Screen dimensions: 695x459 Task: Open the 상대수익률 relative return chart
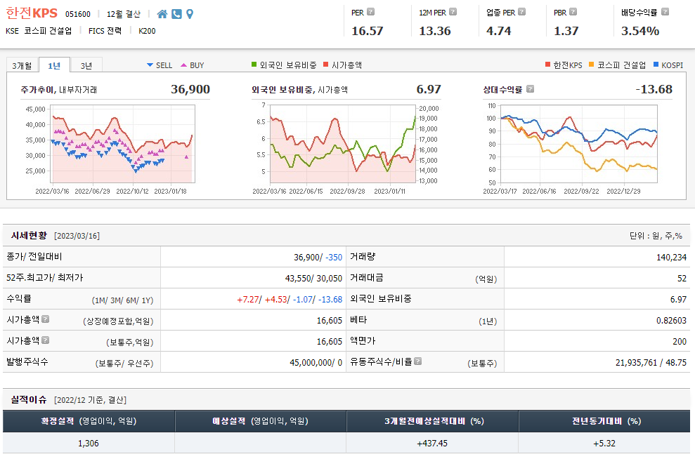pyautogui.click(x=579, y=144)
